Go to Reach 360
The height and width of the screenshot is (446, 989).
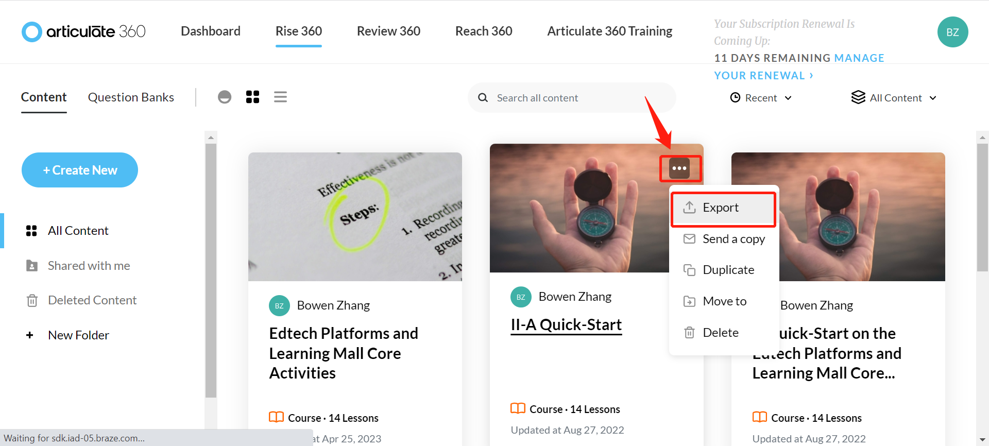tap(484, 31)
